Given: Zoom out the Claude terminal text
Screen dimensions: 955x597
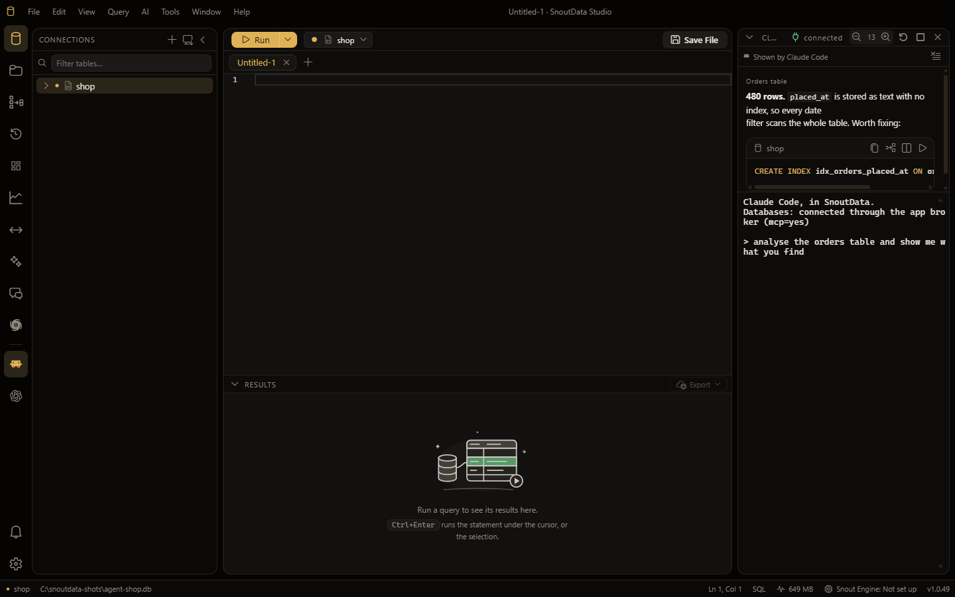Looking at the screenshot, I should tap(856, 37).
